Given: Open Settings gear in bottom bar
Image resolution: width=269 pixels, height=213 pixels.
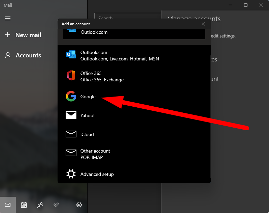Looking at the screenshot, I should 79,205.
